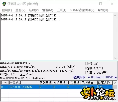The height and width of the screenshot is (102, 118).
Task: Click gateway table scroll up arrow
Action: tap(115, 83)
